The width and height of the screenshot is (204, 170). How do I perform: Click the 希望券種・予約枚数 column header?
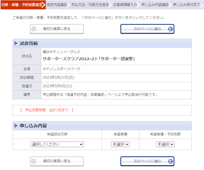pos(165,134)
